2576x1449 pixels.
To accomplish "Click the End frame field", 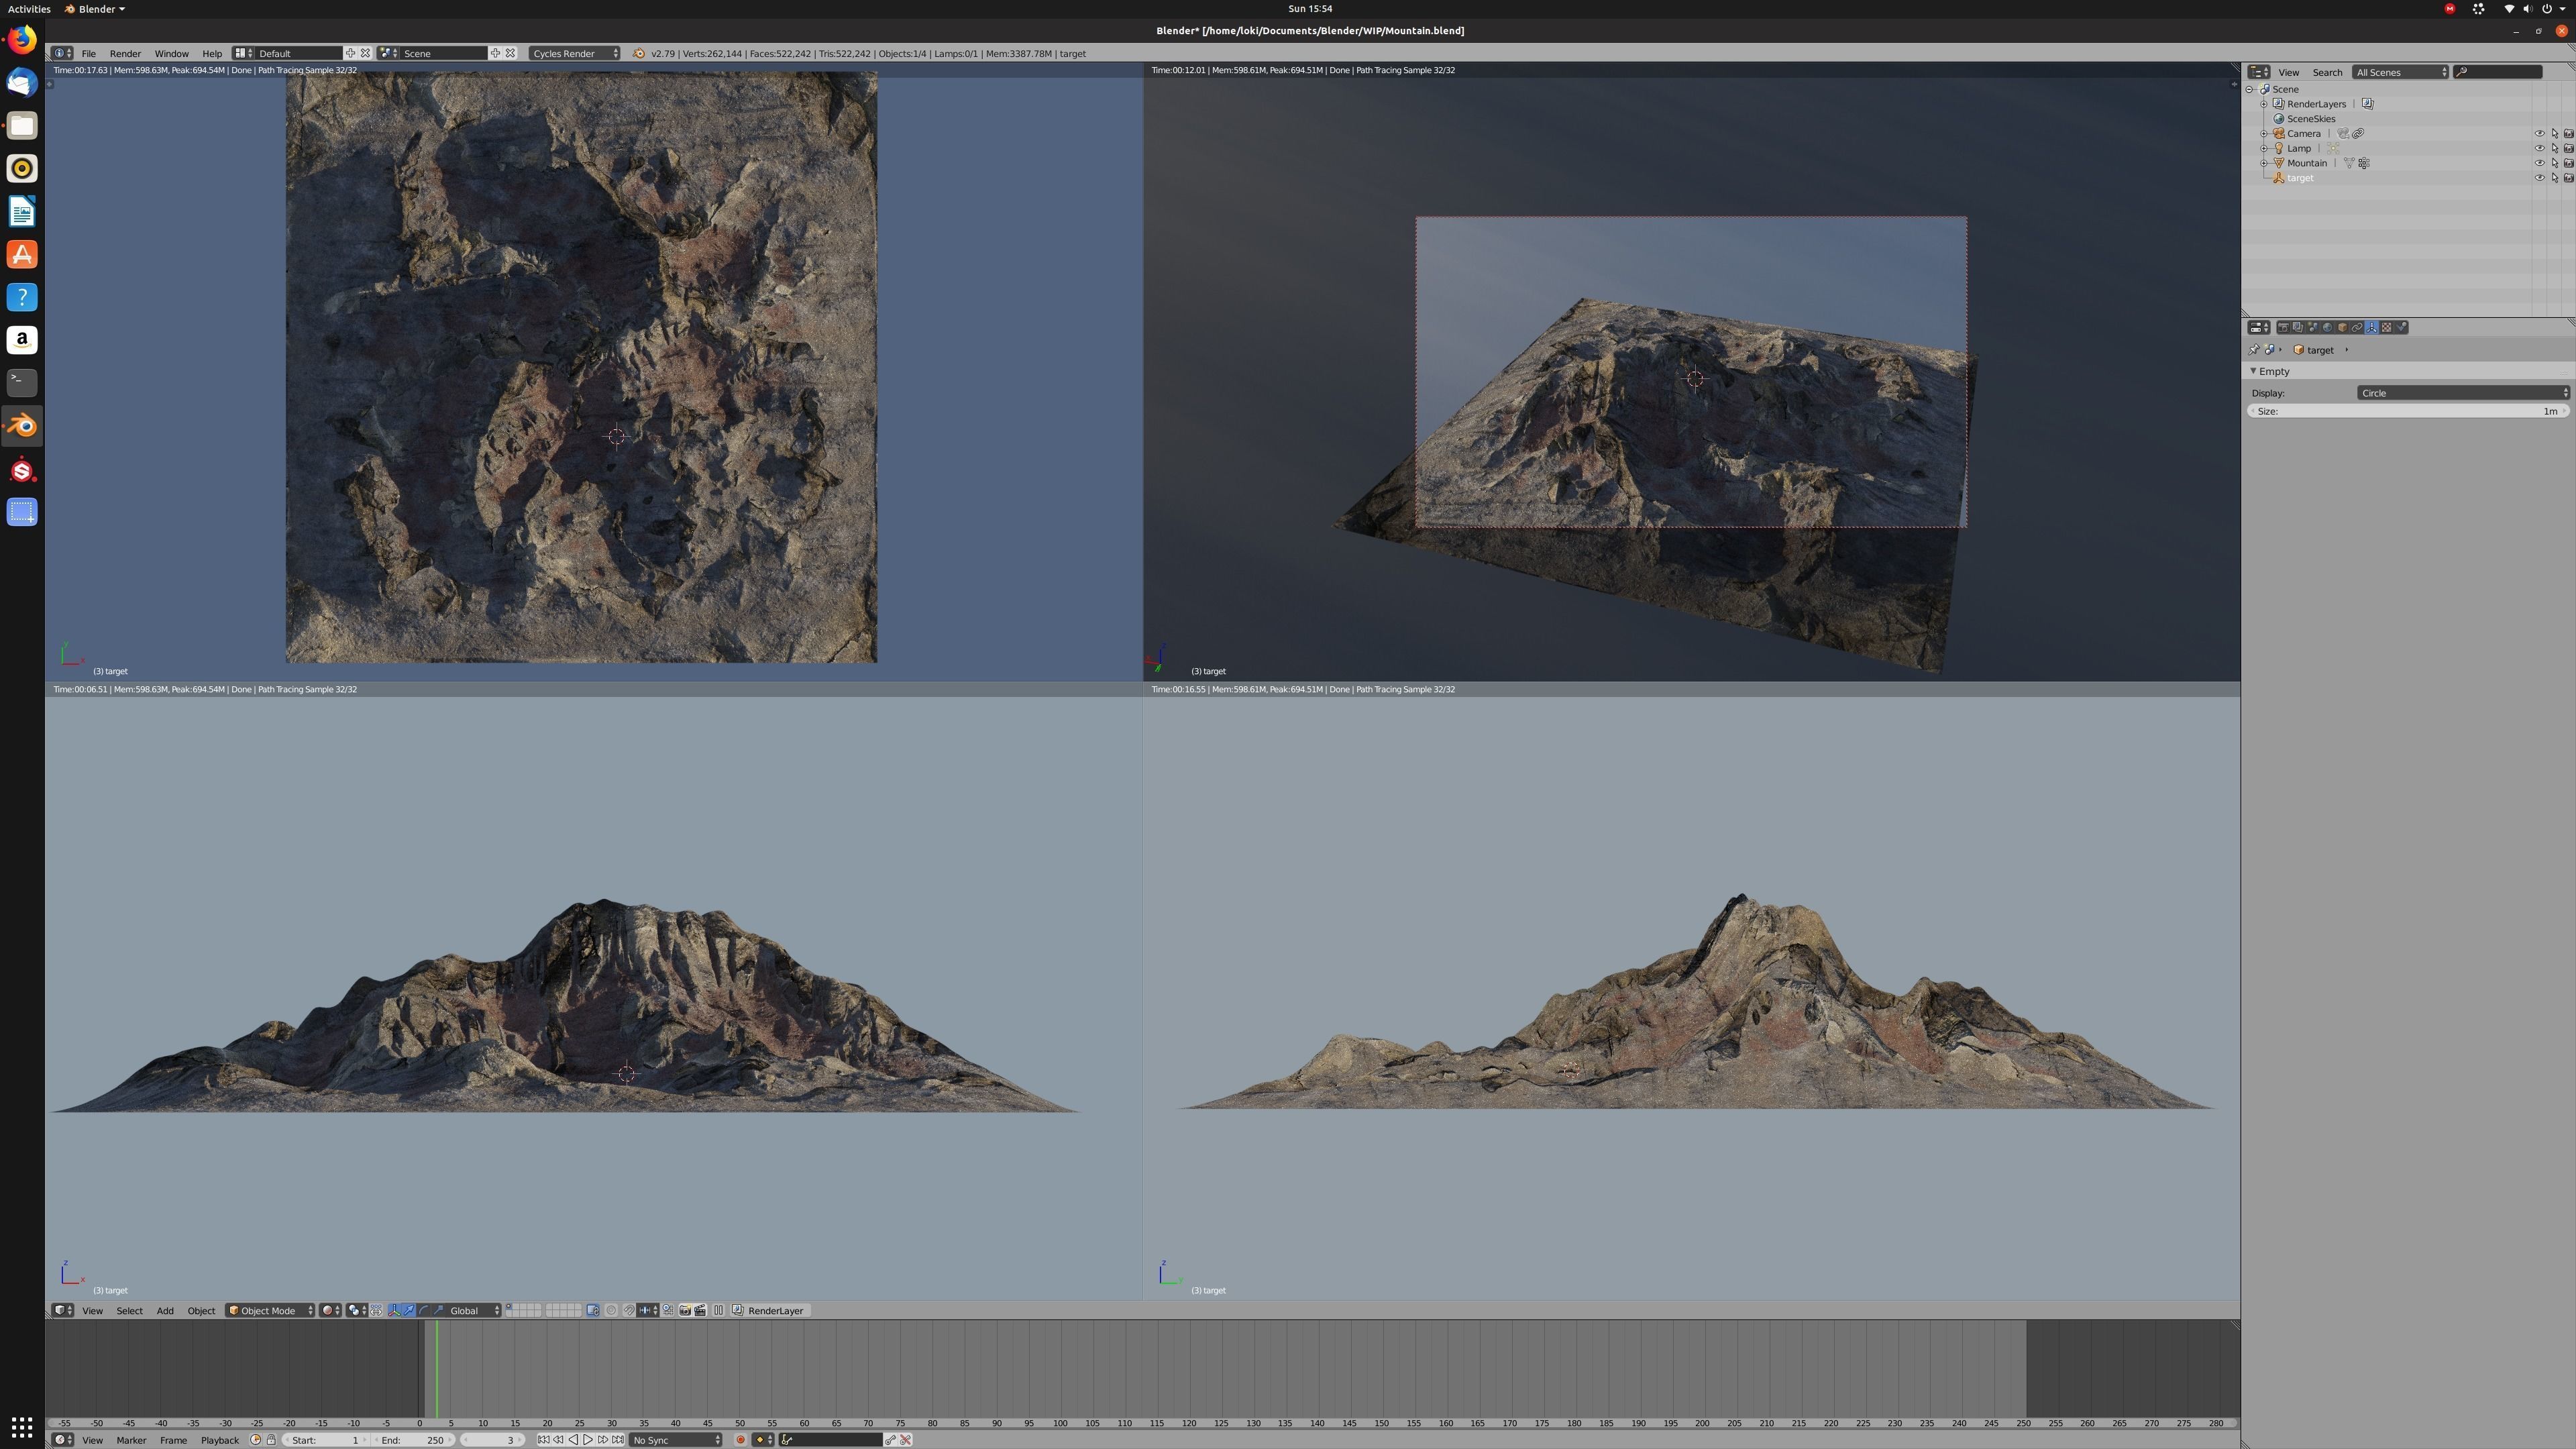I will (412, 1440).
